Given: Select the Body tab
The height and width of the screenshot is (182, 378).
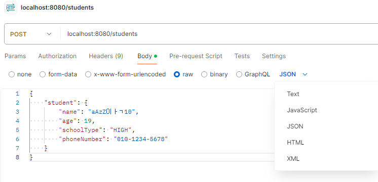Looking at the screenshot, I should pyautogui.click(x=147, y=56).
